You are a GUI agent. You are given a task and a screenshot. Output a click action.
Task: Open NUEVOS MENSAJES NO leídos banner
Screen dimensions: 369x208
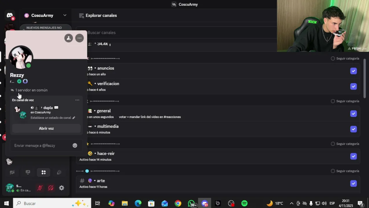coord(46,28)
